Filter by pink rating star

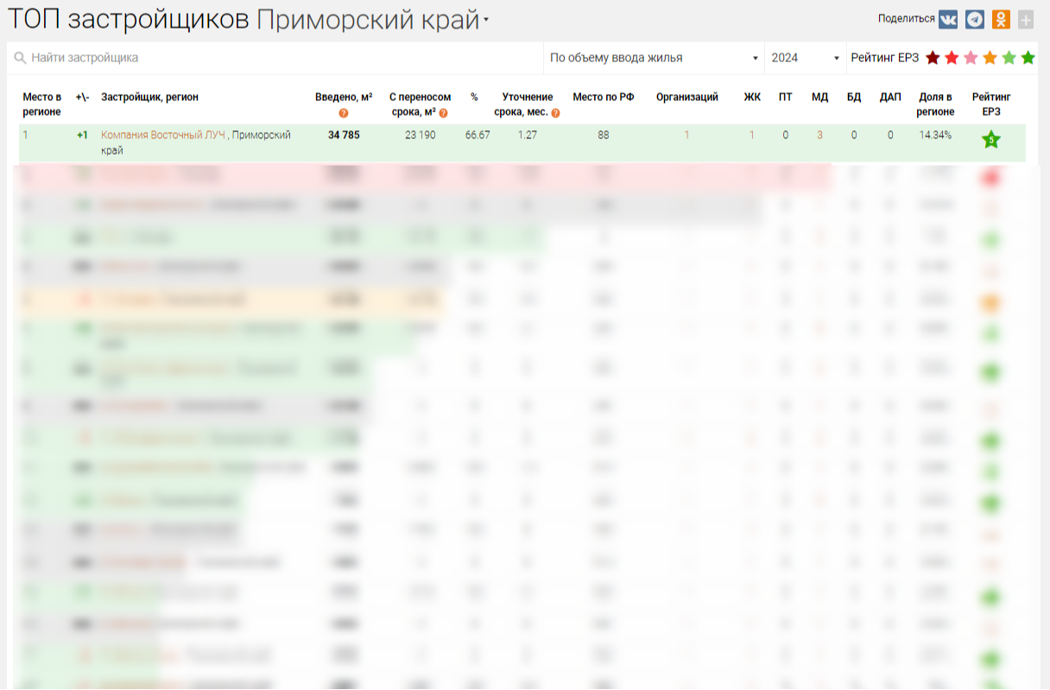[x=971, y=58]
